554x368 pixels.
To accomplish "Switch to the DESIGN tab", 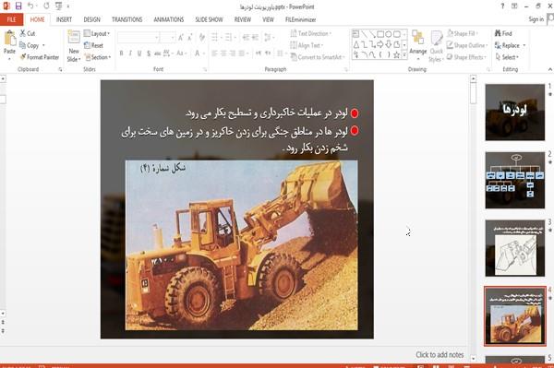I will (91, 19).
